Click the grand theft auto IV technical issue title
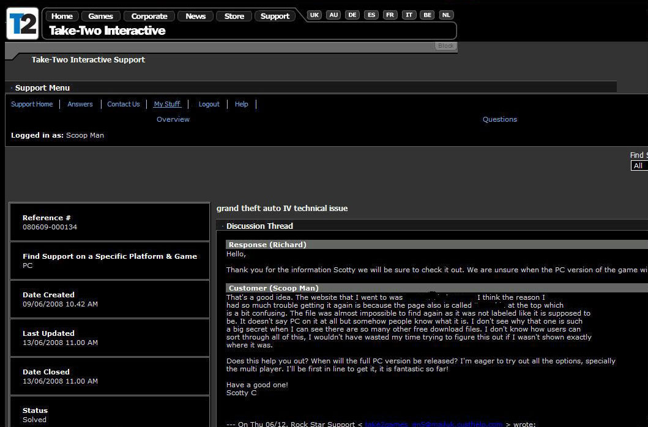 282,209
